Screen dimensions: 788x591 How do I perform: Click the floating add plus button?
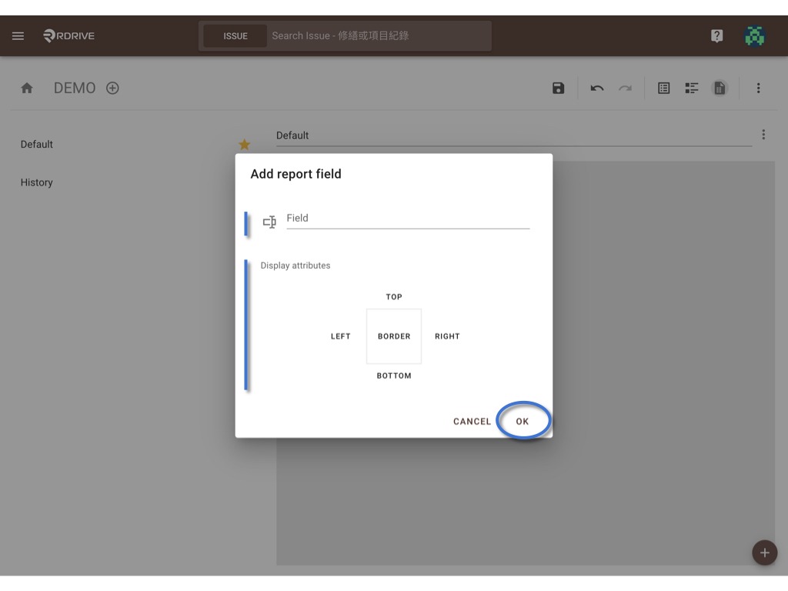pos(764,553)
